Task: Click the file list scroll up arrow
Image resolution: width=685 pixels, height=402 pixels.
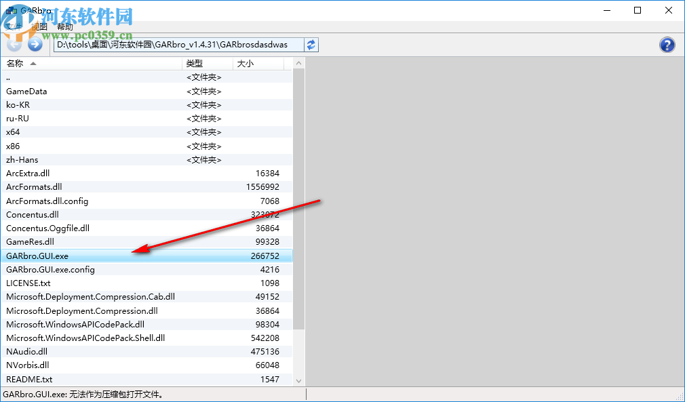Action: tap(299, 63)
